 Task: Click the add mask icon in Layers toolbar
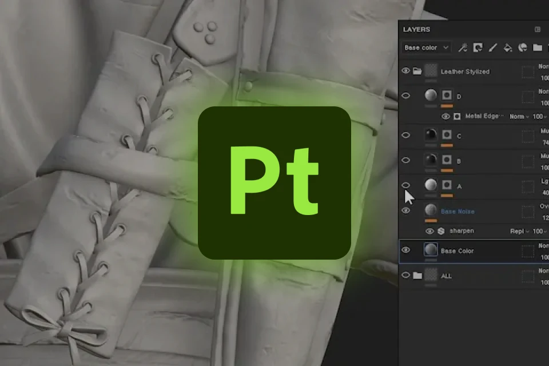(478, 47)
